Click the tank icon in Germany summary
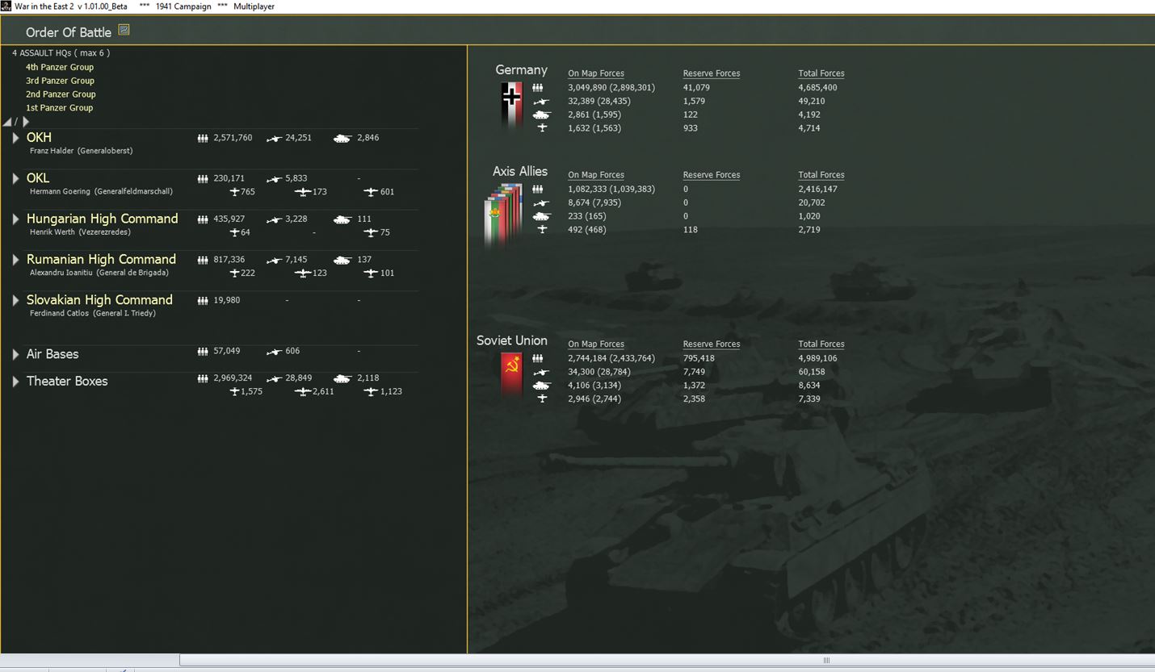 coord(541,115)
